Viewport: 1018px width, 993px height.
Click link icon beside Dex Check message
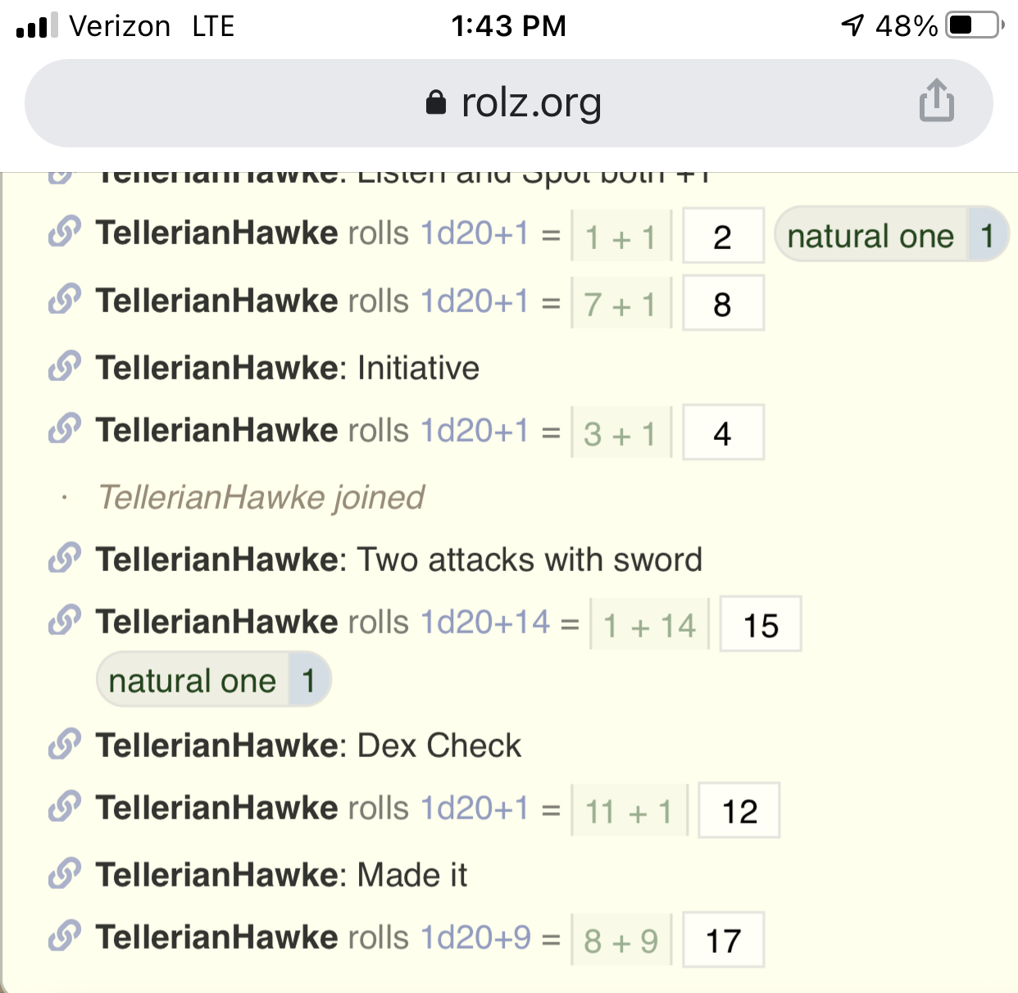65,745
